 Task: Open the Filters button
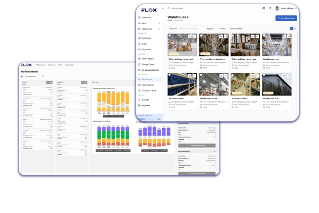(222, 29)
